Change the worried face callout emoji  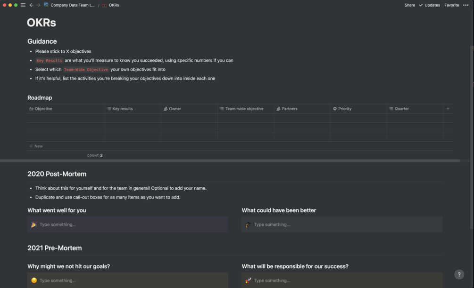34,280
